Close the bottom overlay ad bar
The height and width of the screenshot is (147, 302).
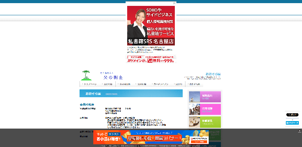(300, 131)
